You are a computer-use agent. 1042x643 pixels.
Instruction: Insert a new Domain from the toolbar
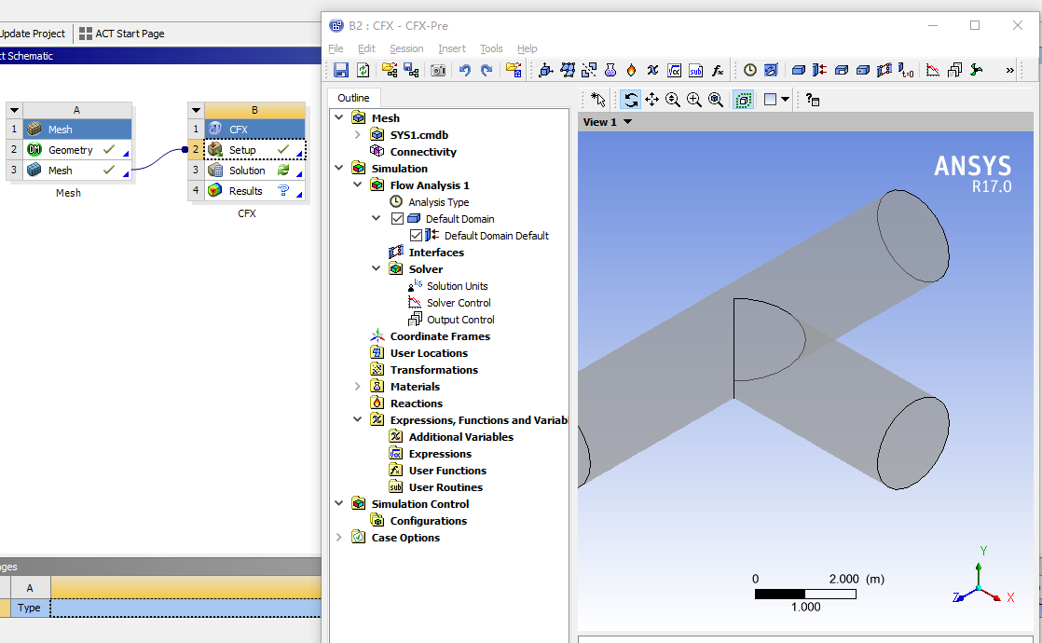(799, 70)
